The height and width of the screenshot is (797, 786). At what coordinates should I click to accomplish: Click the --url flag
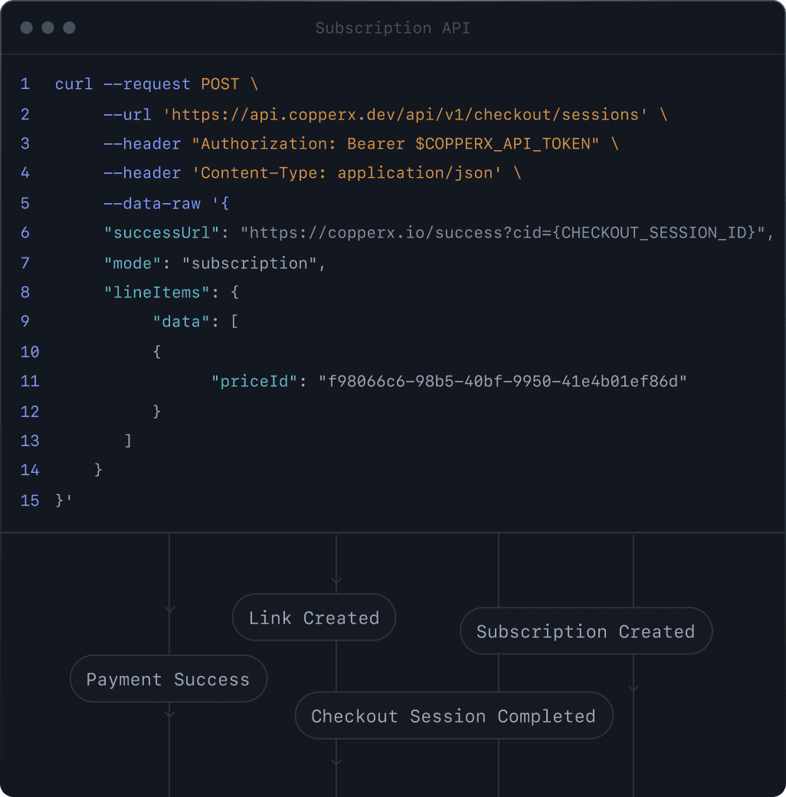click(127, 115)
